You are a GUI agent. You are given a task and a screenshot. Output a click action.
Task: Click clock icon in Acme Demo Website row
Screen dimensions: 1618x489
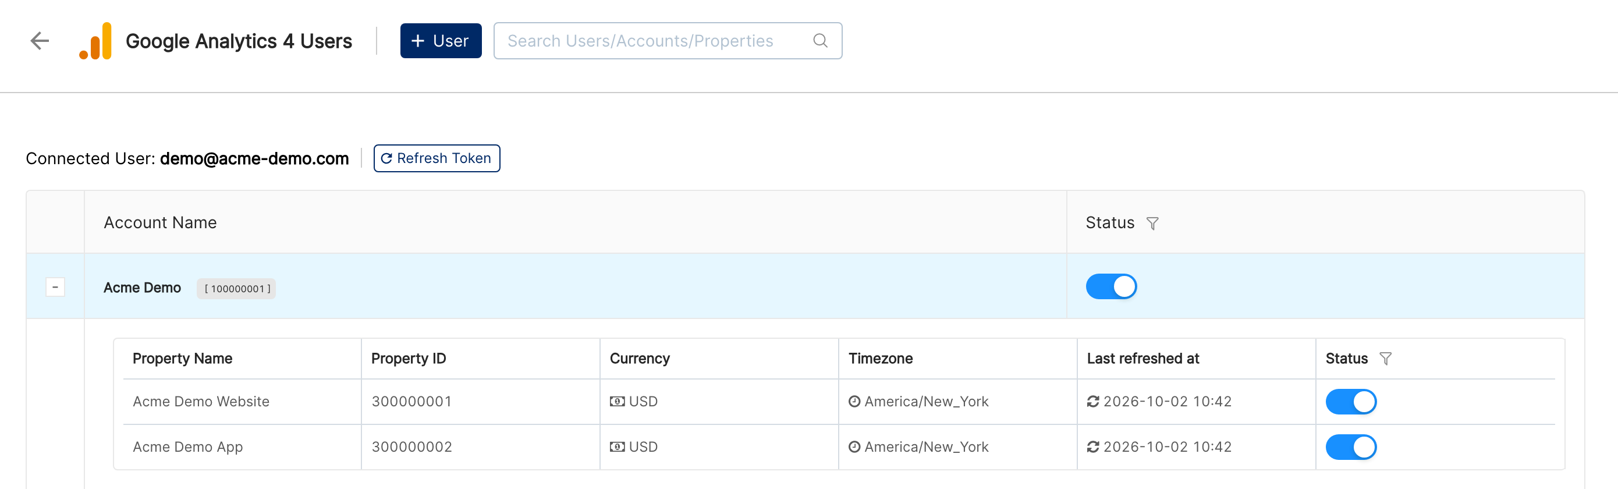point(854,402)
